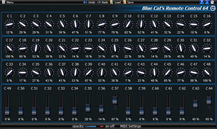This screenshot has width=217, height=129.
Task: Click the C 57 fader handle
Action: click(x=115, y=100)
